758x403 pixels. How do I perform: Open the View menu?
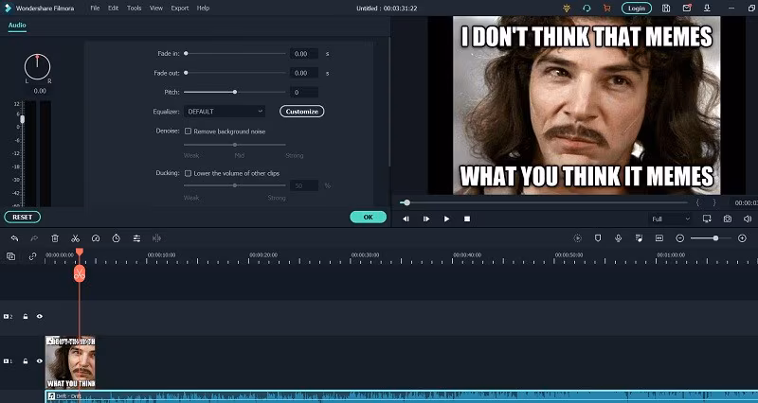(x=156, y=9)
